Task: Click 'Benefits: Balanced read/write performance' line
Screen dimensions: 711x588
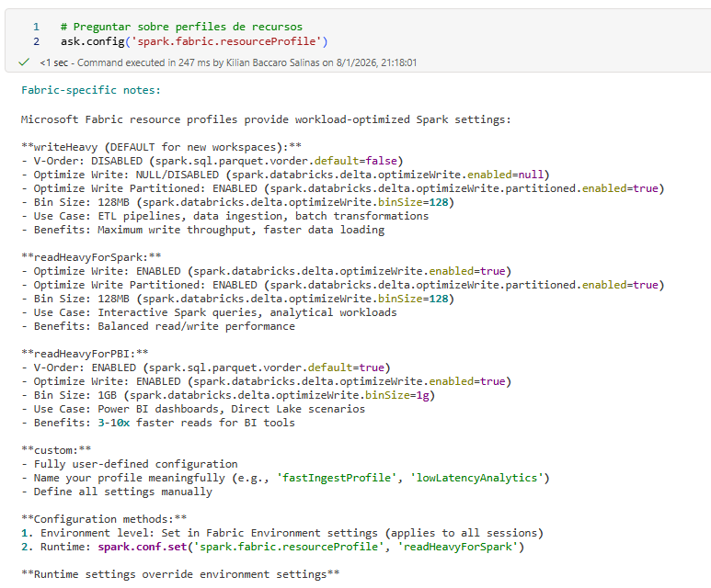Action: [158, 326]
